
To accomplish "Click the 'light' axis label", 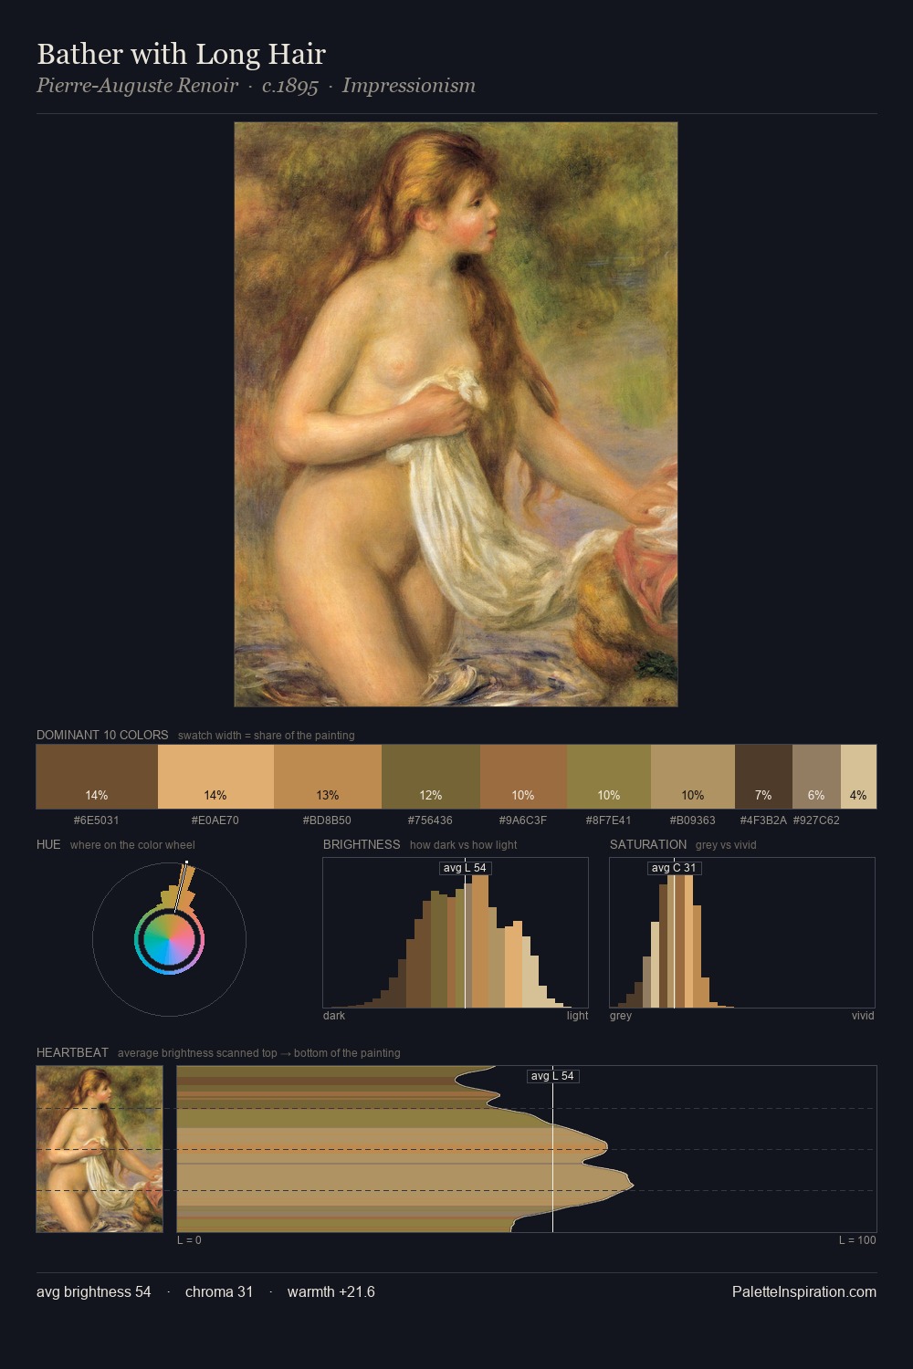I will click(578, 1016).
